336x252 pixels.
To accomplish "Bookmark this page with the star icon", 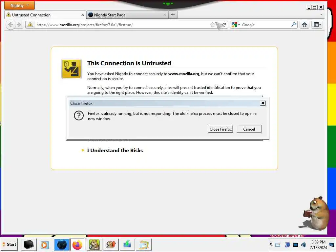I will click(212, 25).
